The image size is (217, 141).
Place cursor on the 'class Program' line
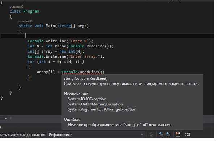coord(24,11)
